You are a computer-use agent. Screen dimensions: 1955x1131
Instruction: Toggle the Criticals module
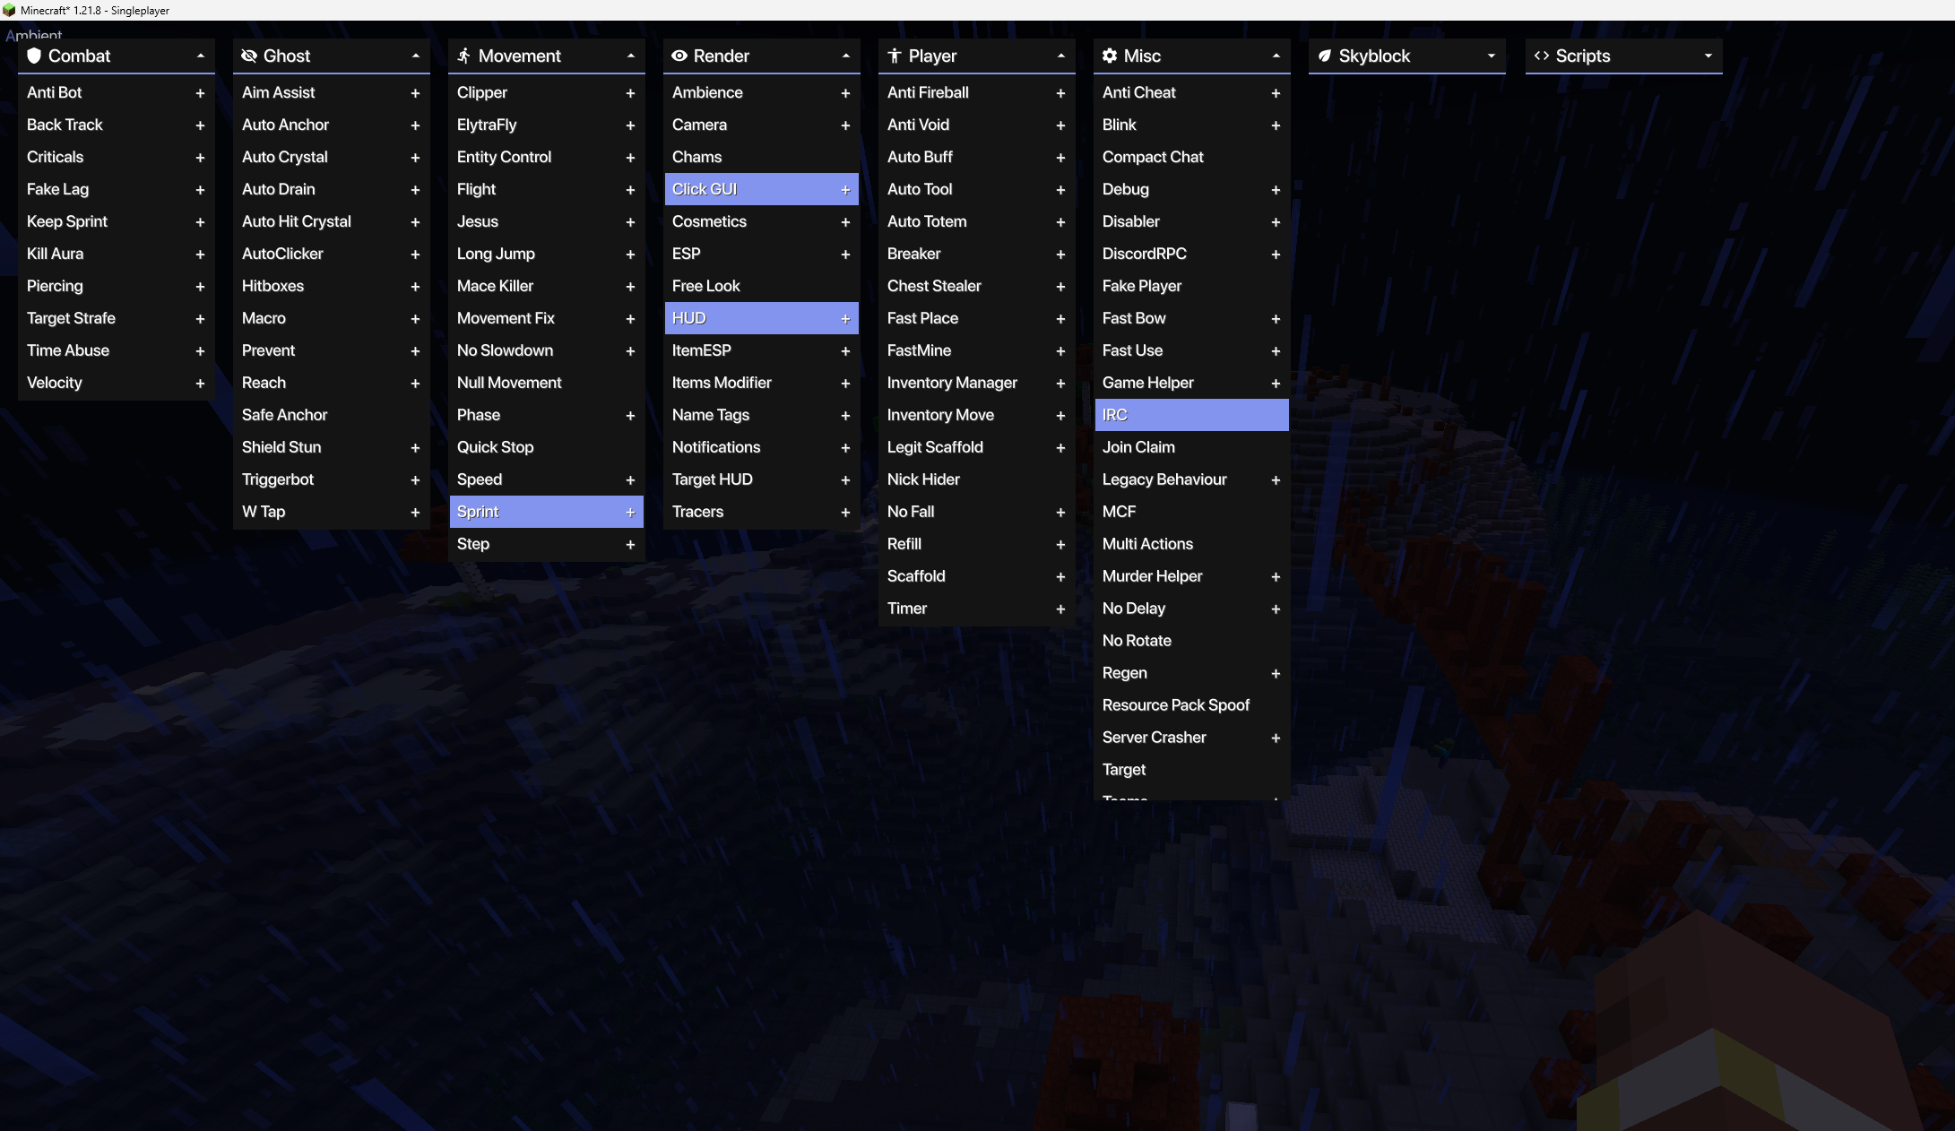[117, 157]
